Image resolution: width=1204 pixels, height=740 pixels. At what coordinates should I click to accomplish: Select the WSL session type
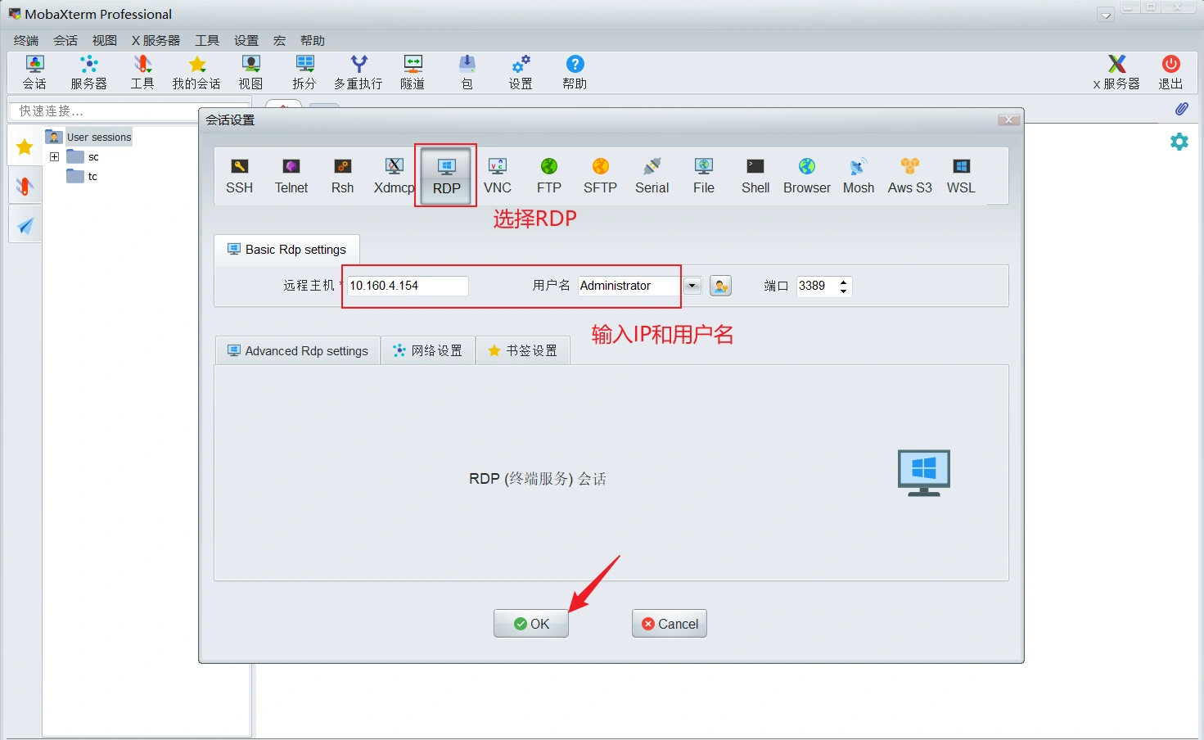point(961,176)
